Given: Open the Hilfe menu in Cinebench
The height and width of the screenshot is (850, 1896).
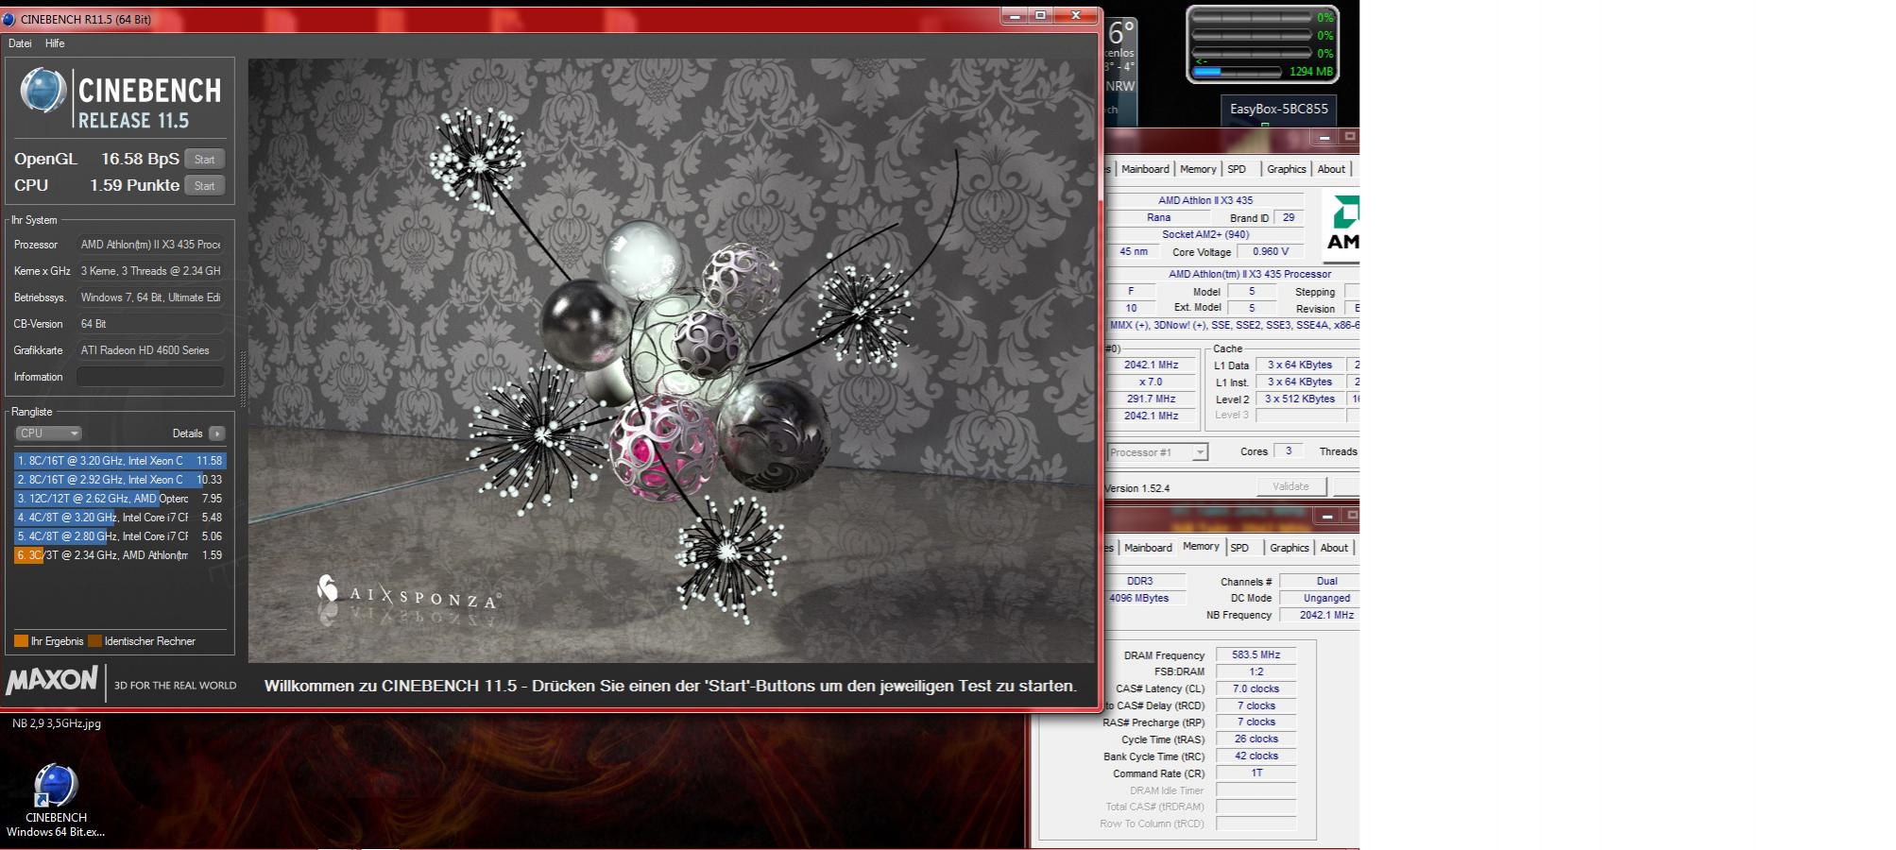Looking at the screenshot, I should tap(55, 43).
